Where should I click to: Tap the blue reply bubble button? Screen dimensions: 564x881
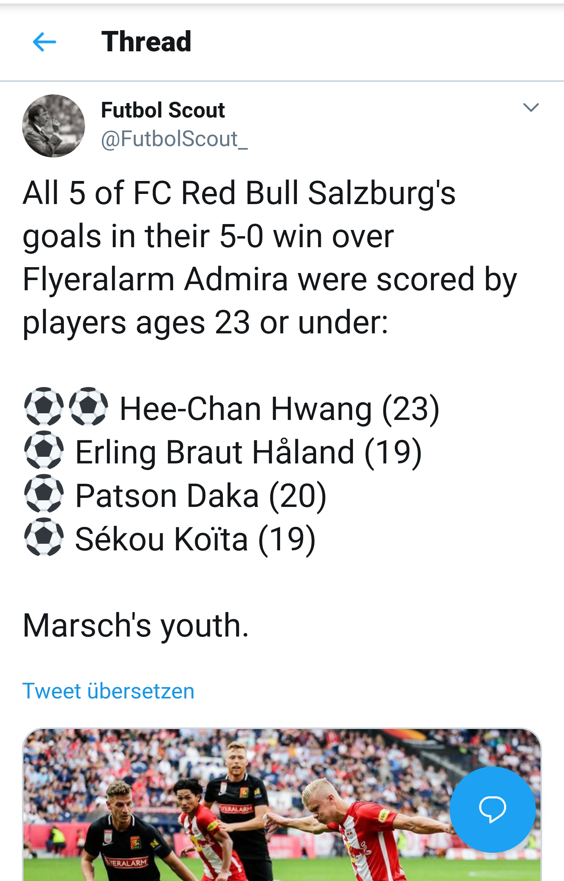pos(492,809)
